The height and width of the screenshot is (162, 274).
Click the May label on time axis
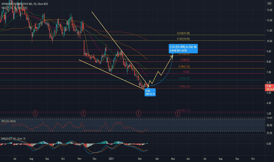[173, 159]
